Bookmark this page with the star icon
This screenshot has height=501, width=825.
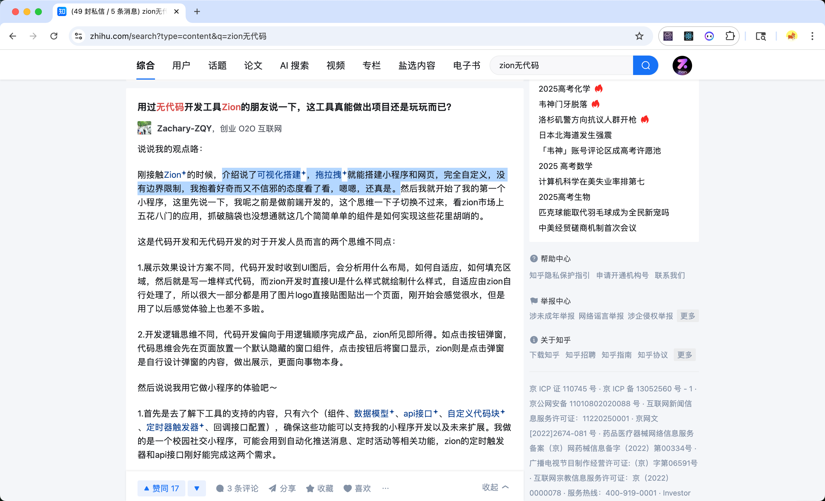tap(639, 36)
